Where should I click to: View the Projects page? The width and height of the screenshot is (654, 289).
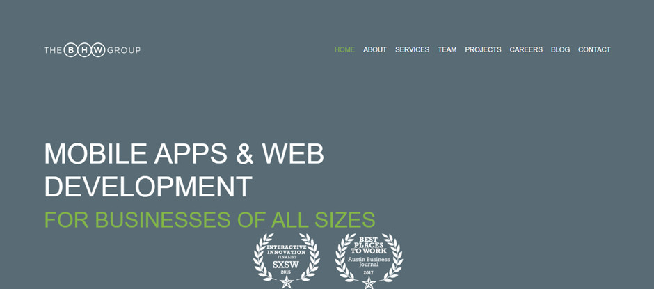tap(483, 49)
